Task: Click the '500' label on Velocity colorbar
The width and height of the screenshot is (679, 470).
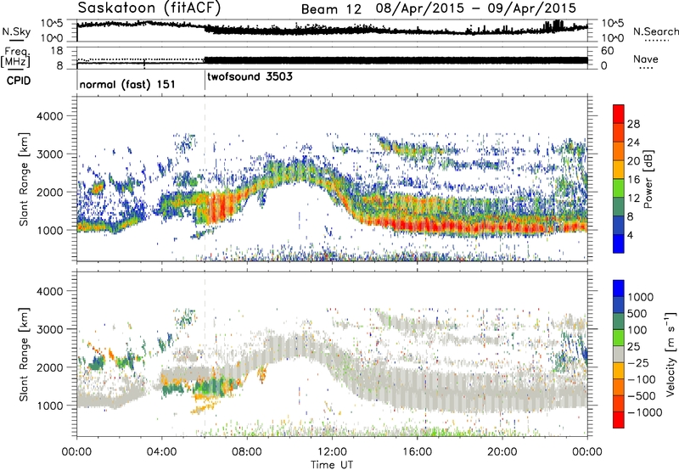Action: 637,313
